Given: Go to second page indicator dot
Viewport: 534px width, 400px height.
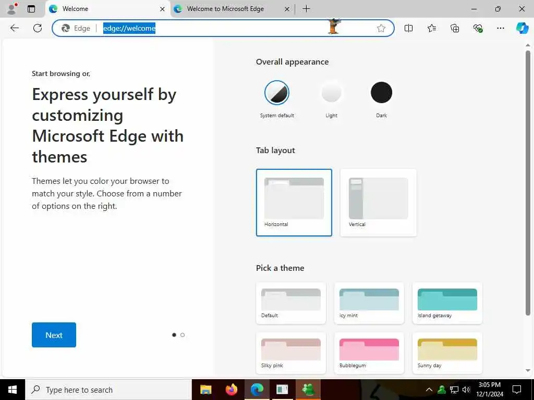Looking at the screenshot, I should coord(183,335).
